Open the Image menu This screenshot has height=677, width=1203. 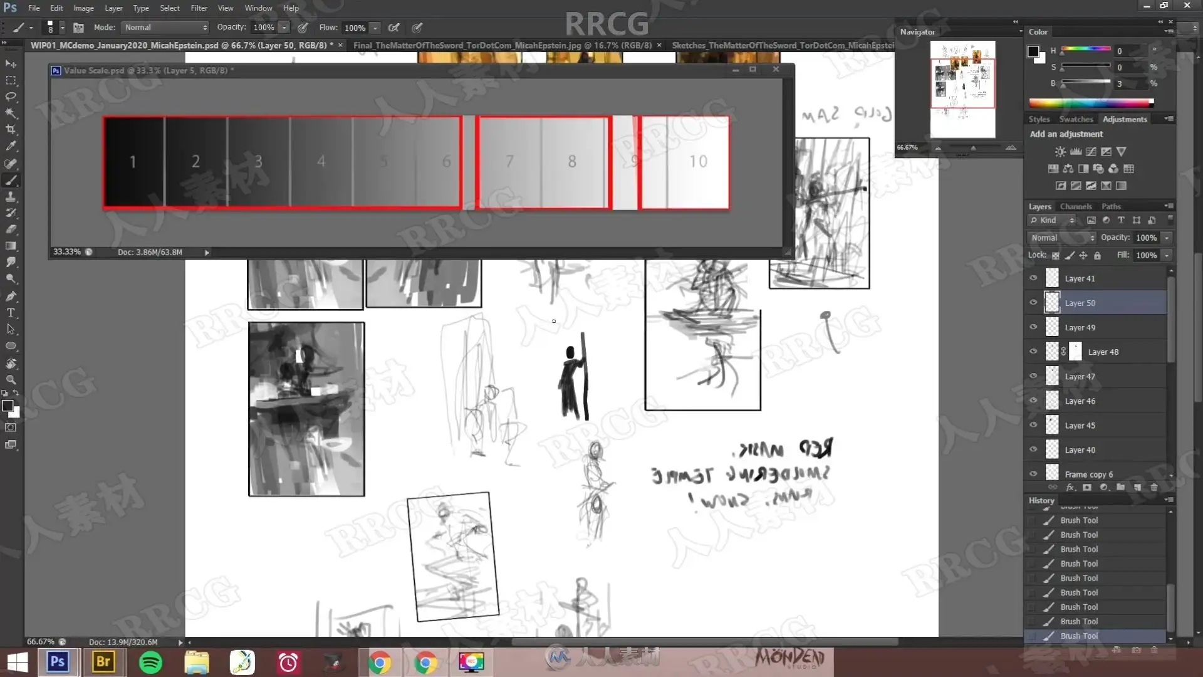[83, 8]
